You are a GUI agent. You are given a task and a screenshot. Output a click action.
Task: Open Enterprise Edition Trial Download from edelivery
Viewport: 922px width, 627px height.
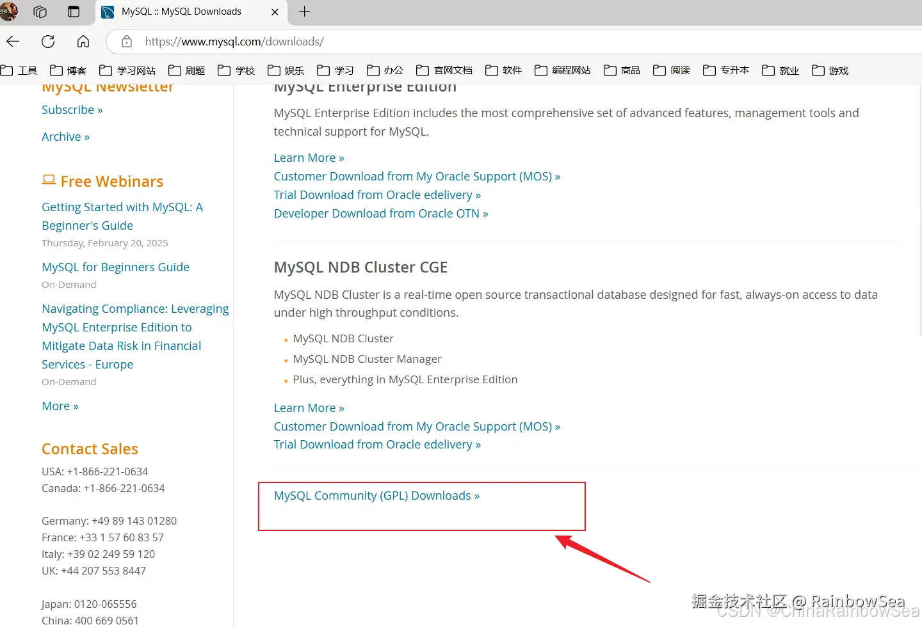click(378, 195)
